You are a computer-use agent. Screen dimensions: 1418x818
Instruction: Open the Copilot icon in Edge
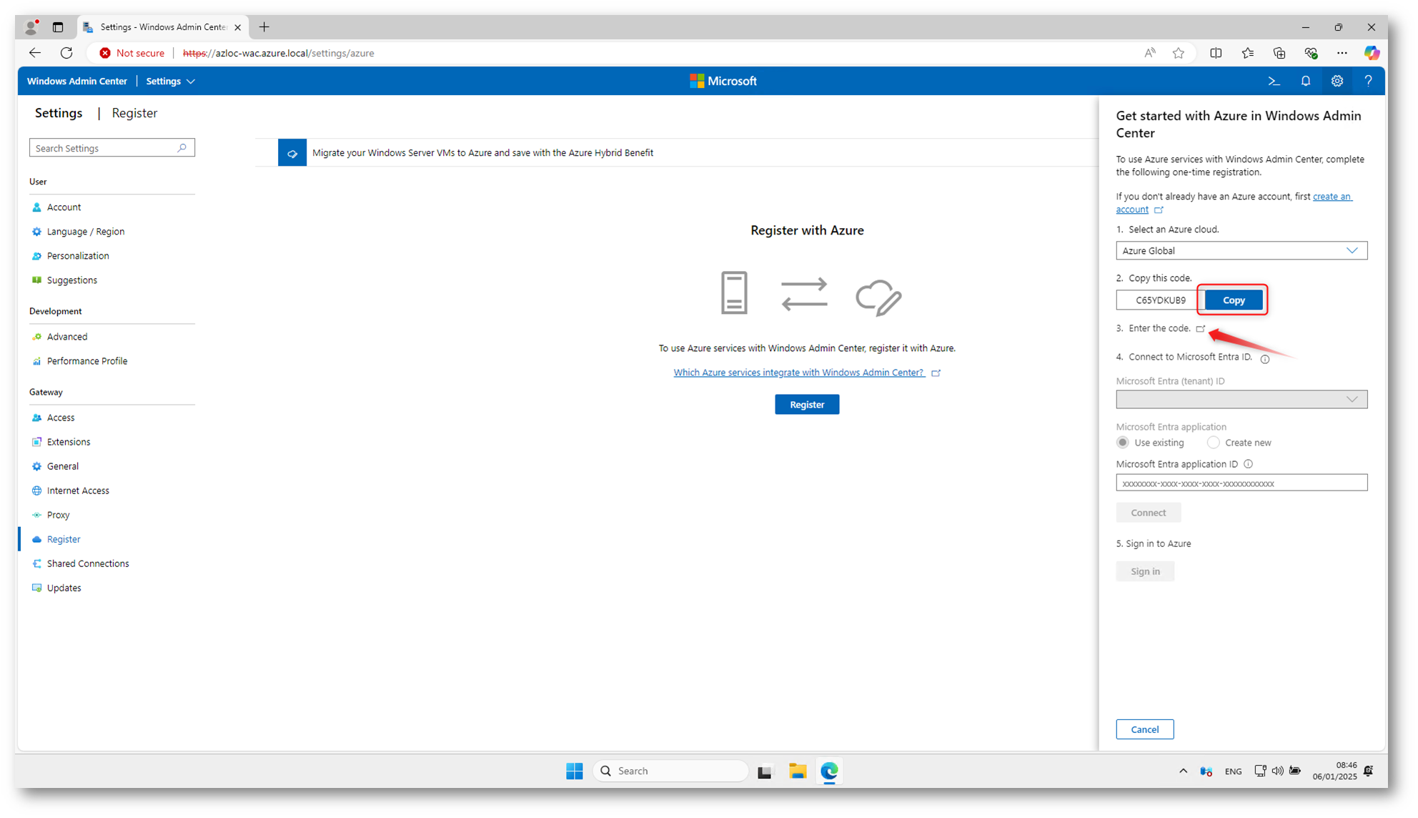coord(1372,53)
